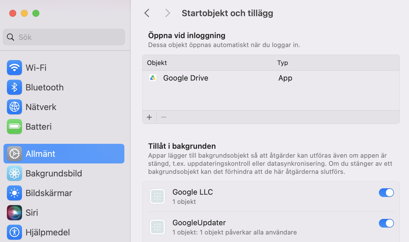The width and height of the screenshot is (409, 242).
Task: Disable GoogleUpdater background toggle
Action: [386, 223]
